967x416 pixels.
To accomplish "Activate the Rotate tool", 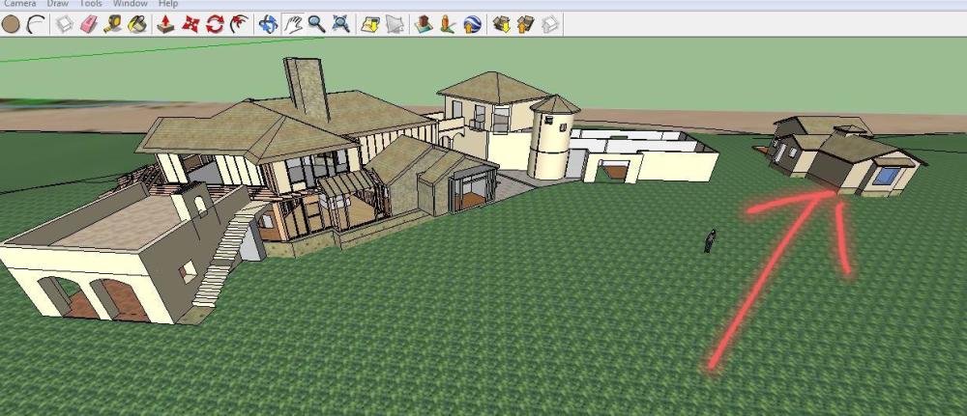I will (214, 24).
